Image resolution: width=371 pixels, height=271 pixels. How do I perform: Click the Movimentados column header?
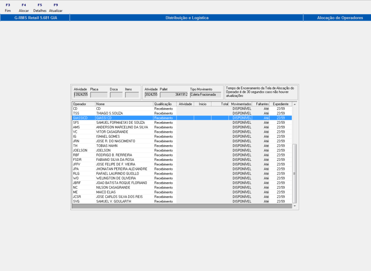(240, 104)
